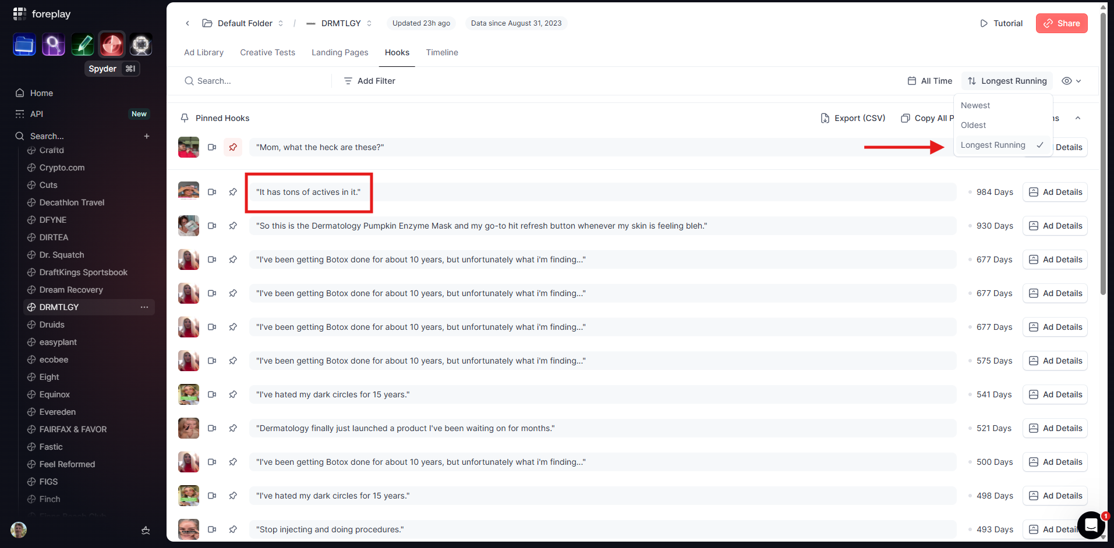Switch to Timeline tab
Screen dimensions: 1114x548
tap(442, 52)
